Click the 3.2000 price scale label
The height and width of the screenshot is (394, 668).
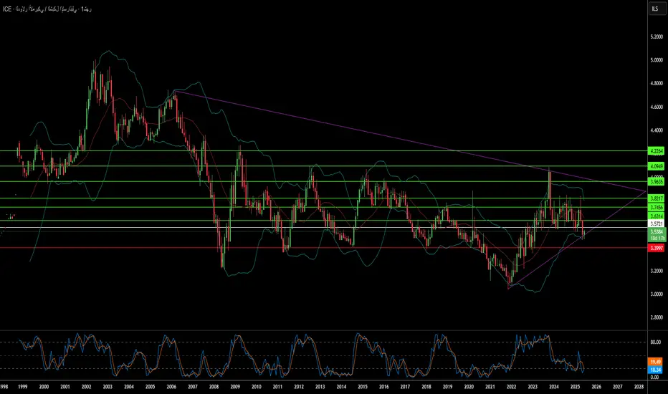pos(657,271)
